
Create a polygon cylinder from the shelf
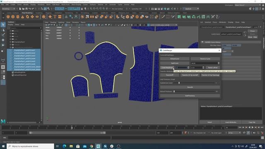[x=18, y=17]
